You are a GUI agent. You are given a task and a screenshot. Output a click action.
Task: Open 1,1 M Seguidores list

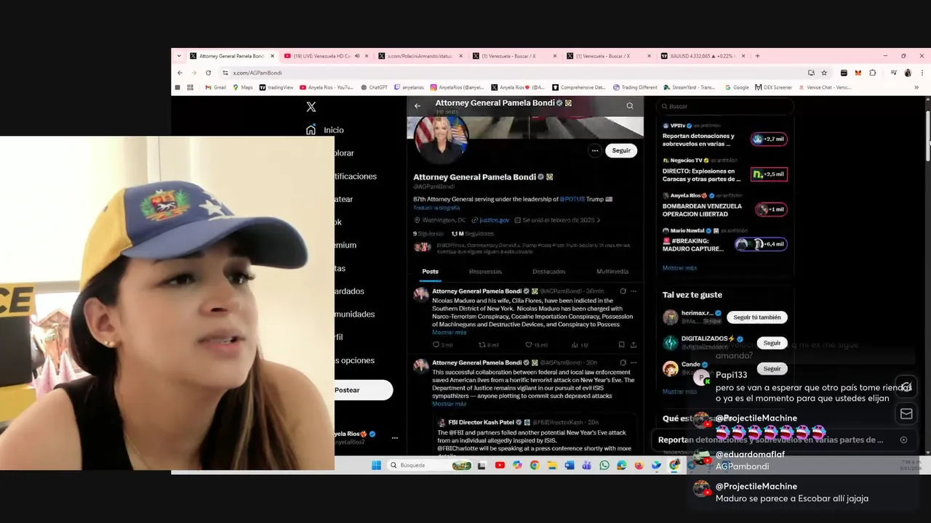[472, 234]
